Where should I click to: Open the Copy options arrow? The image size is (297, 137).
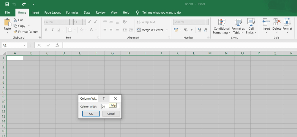29,26
